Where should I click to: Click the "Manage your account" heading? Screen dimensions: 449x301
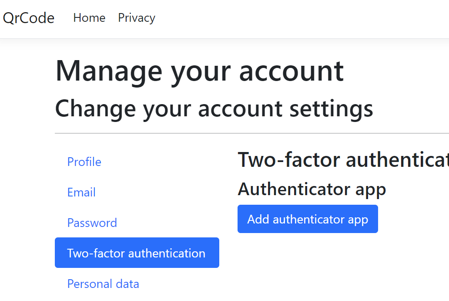pos(199,71)
